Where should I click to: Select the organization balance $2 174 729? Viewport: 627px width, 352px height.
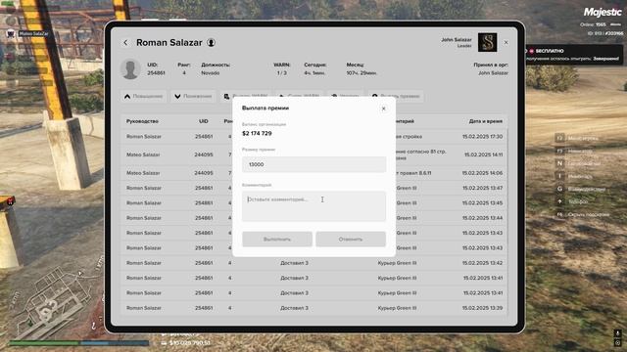[x=257, y=133]
